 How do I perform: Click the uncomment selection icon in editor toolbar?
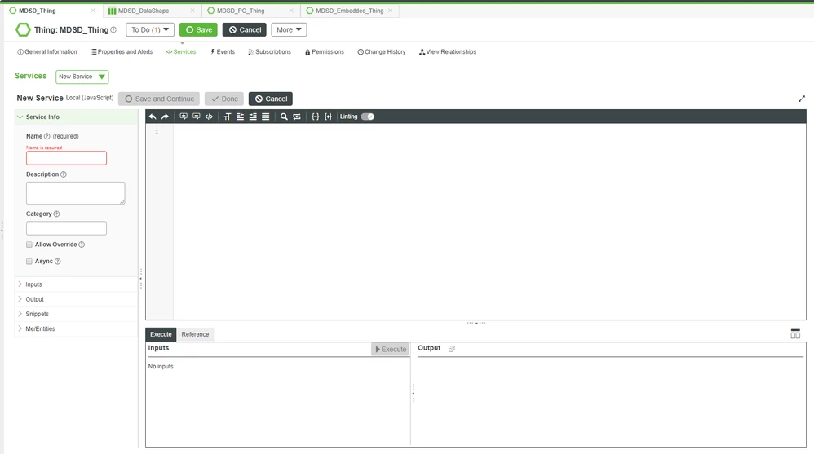pyautogui.click(x=197, y=117)
